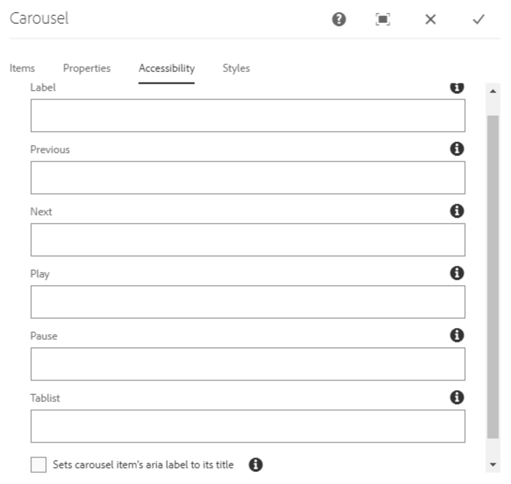
Task: Show info tooltip for Pause field
Action: [457, 335]
